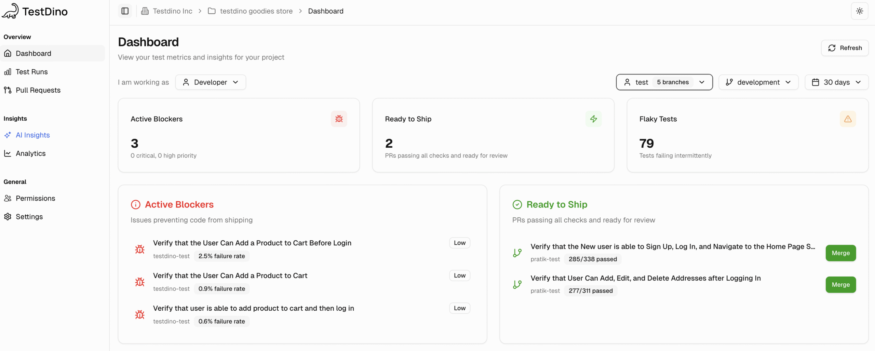
Task: Click the lightning icon on Ready to Ship card
Action: (x=593, y=119)
